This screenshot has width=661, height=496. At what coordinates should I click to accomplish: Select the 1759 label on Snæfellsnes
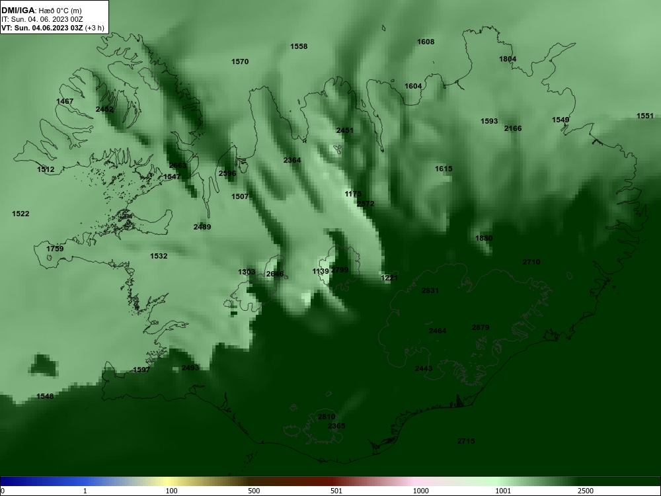(55, 249)
